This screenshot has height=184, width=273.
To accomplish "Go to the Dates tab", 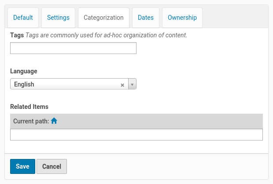I will pyautogui.click(x=145, y=18).
